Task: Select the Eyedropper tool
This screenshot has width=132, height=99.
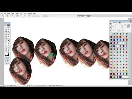Action: 9,48
